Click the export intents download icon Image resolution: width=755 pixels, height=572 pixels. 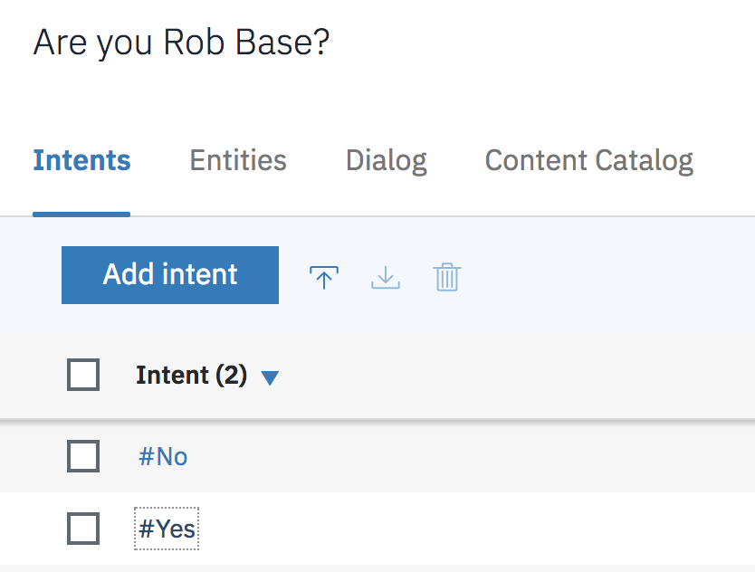386,277
